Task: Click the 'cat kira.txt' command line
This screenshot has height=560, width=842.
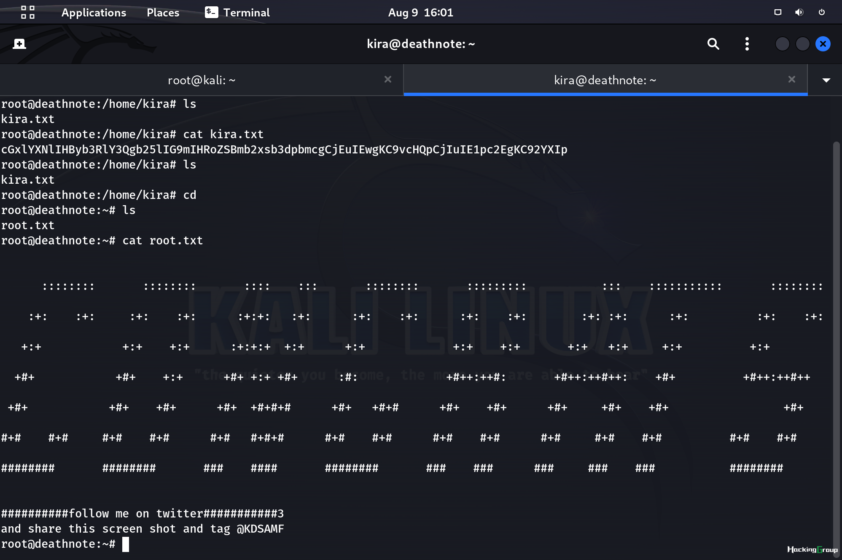Action: click(132, 134)
